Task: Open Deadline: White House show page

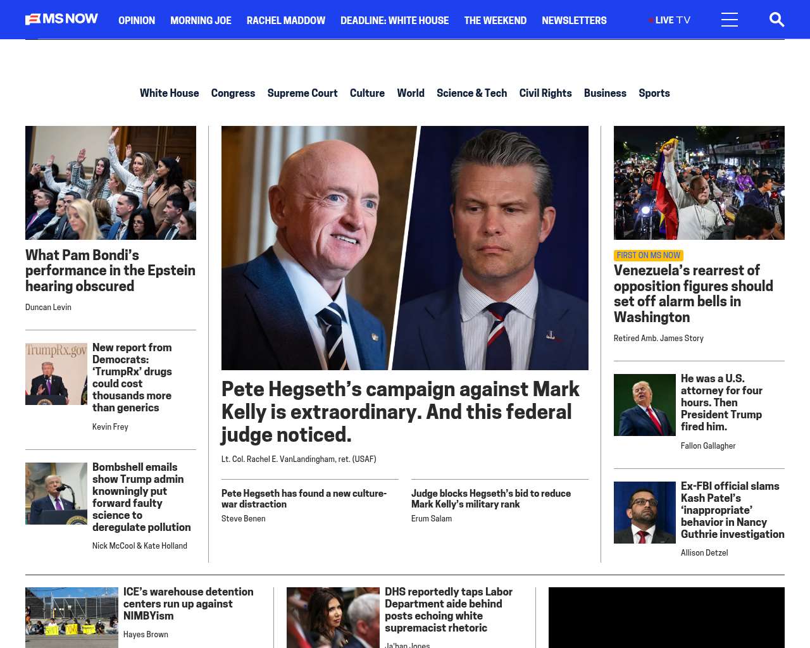Action: pyautogui.click(x=394, y=20)
